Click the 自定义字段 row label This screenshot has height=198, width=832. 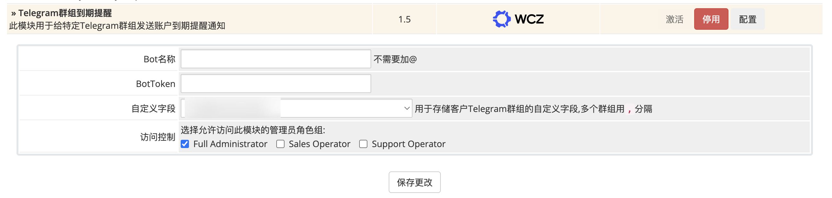coord(153,109)
